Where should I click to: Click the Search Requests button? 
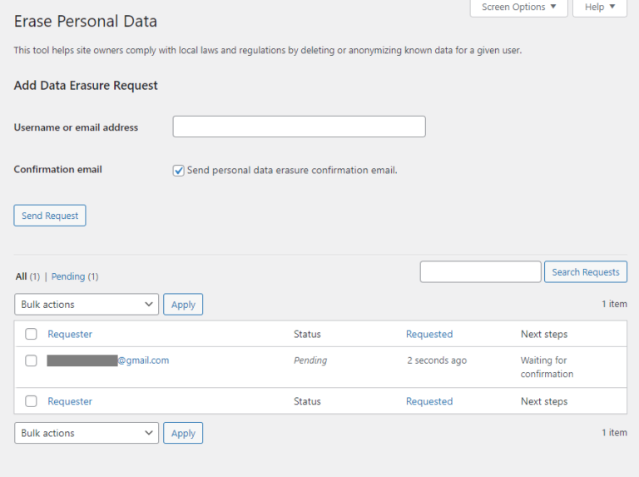click(x=585, y=272)
